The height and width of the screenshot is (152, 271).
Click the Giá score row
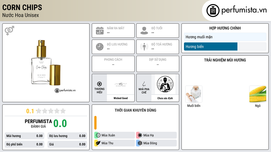click(67, 144)
